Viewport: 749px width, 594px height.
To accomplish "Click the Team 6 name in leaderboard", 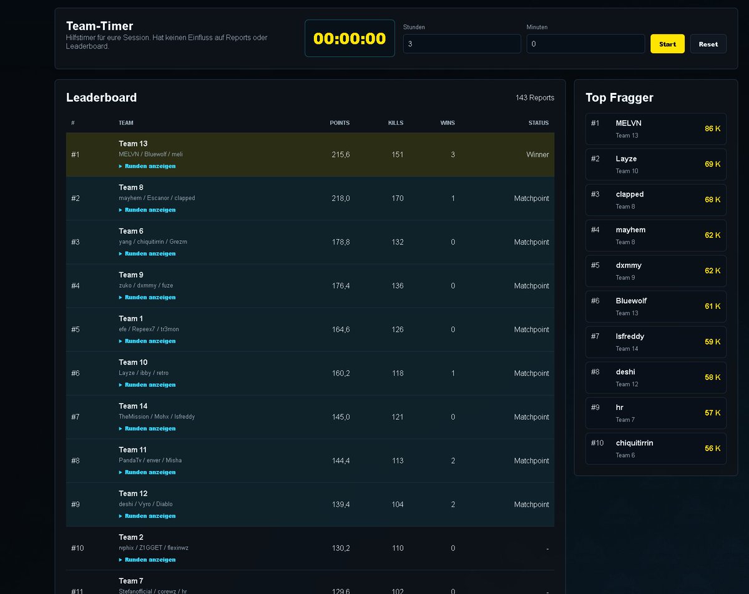I will tap(131, 231).
